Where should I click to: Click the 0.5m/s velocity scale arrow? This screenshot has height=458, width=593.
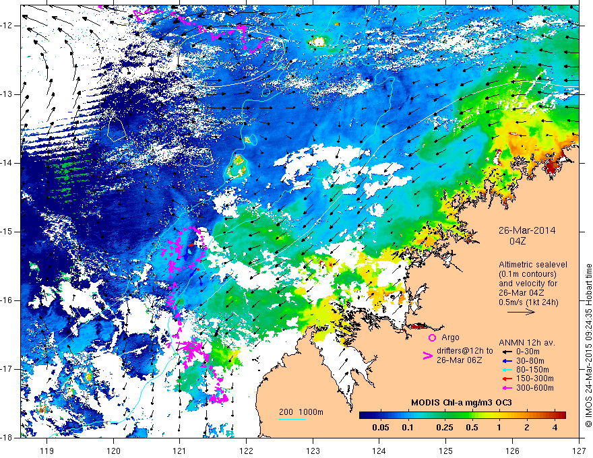click(521, 312)
